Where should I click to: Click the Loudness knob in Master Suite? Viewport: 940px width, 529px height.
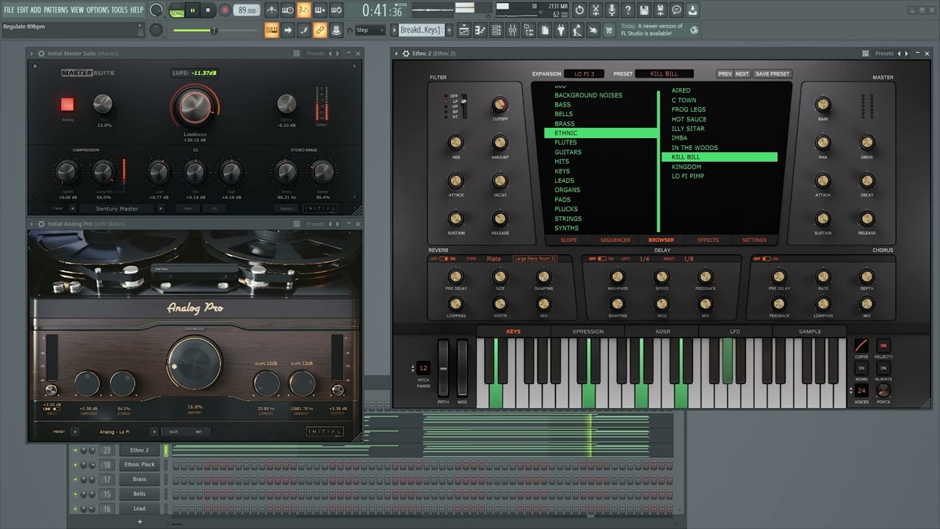click(195, 107)
